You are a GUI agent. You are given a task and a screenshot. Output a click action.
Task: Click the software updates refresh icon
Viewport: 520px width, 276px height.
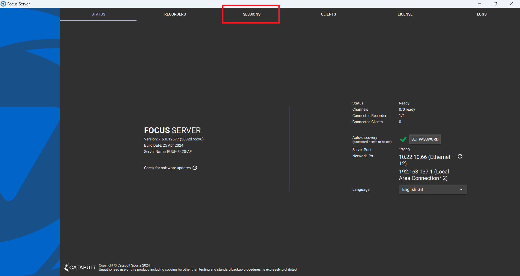195,168
